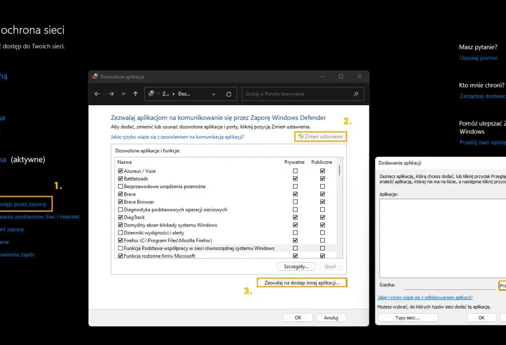The height and width of the screenshot is (345, 506).
Task: Maximize the Dozwolone aplikacje window
Action: pyautogui.click(x=341, y=76)
